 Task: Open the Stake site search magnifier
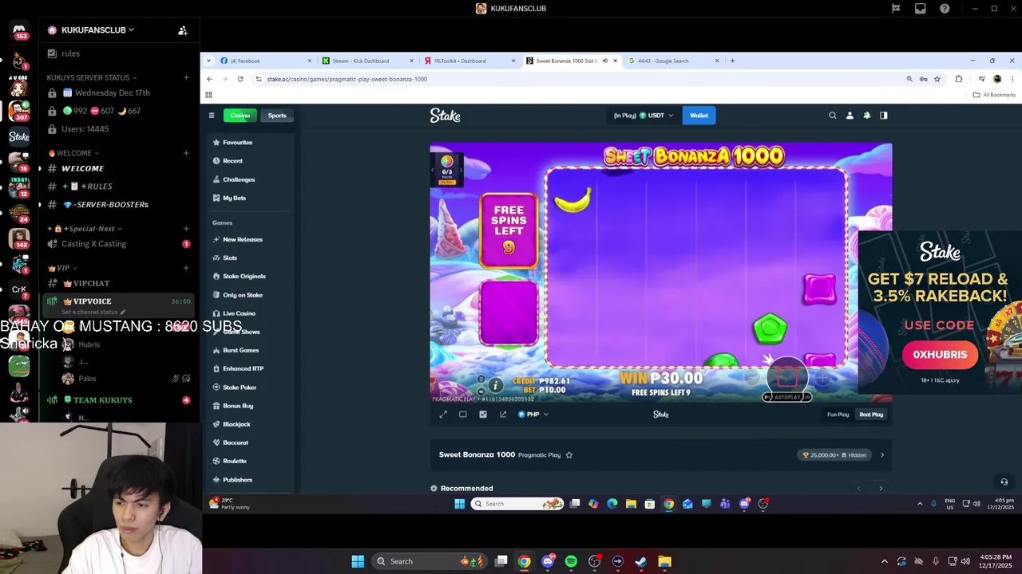[x=833, y=116]
